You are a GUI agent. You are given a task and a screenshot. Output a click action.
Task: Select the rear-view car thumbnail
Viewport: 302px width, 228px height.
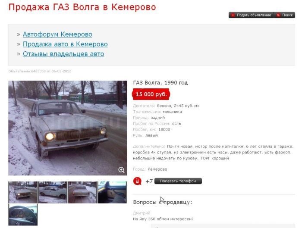[x=82, y=192]
